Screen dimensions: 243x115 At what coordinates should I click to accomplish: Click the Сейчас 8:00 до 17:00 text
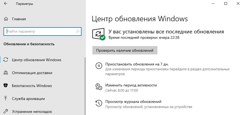pyautogui.click(x=122, y=90)
